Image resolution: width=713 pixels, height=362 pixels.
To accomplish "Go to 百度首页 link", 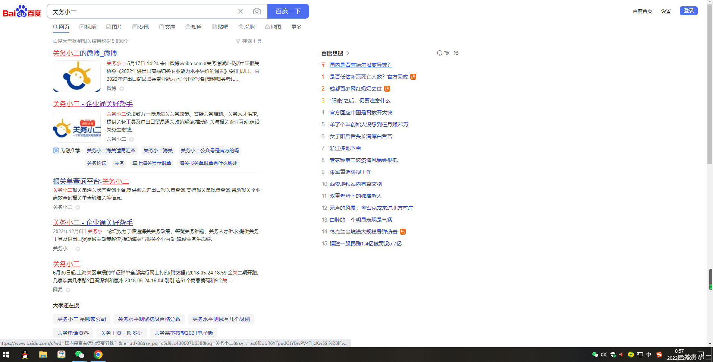I will (643, 11).
